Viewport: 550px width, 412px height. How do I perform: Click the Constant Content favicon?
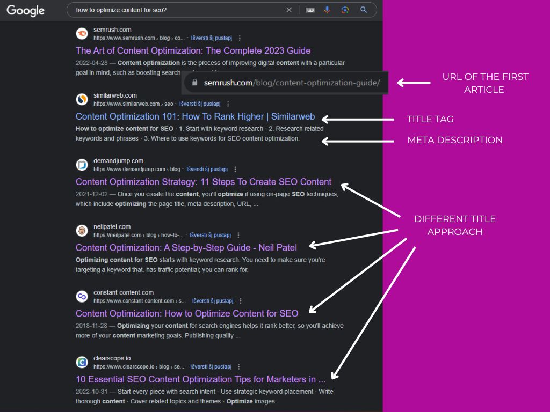82,296
